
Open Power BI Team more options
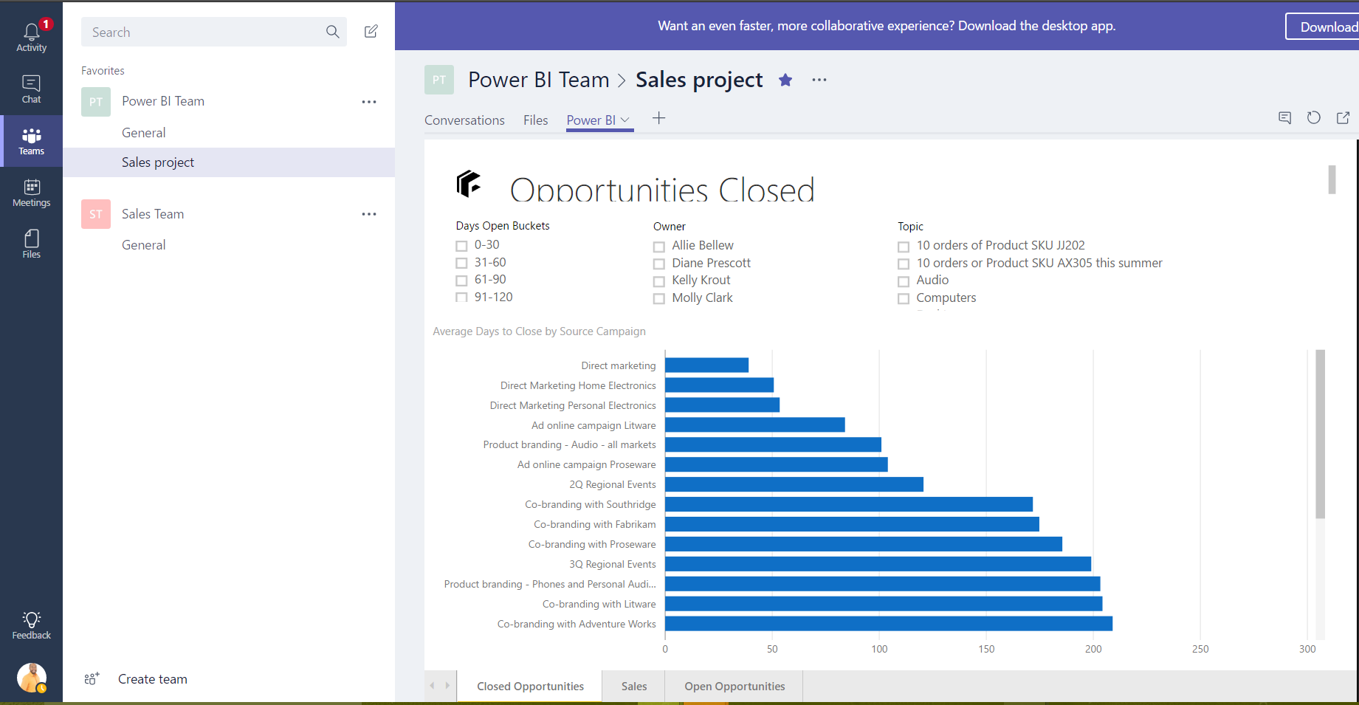pos(369,102)
